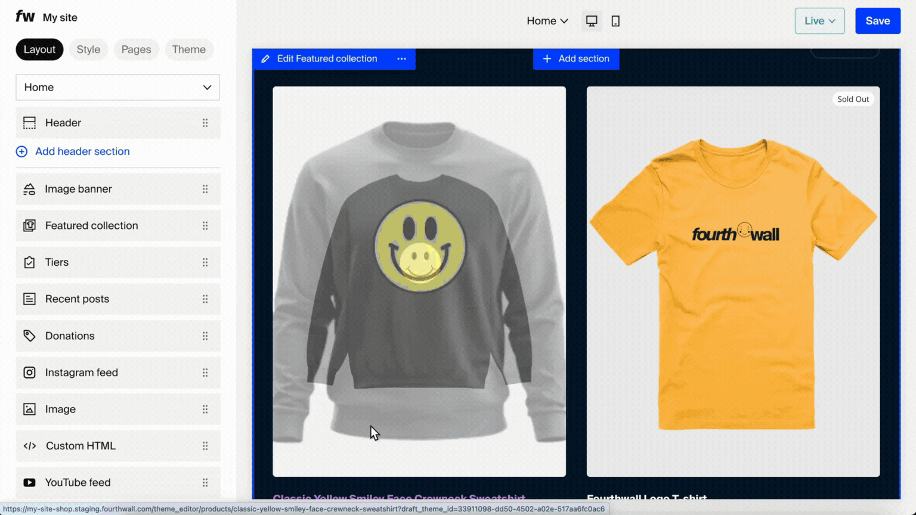Click the fw logo

(24, 17)
